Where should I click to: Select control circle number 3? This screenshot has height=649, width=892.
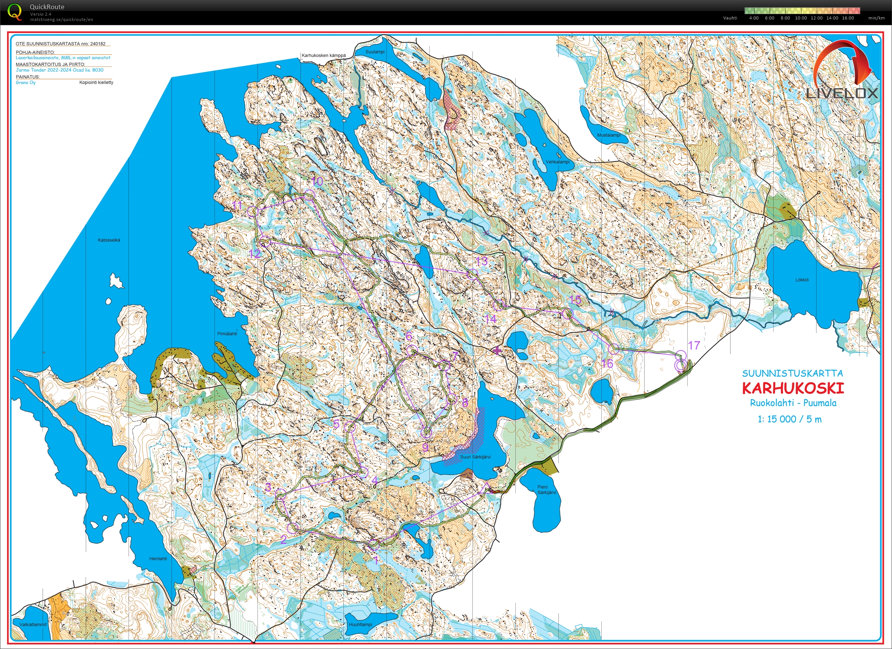(280, 494)
